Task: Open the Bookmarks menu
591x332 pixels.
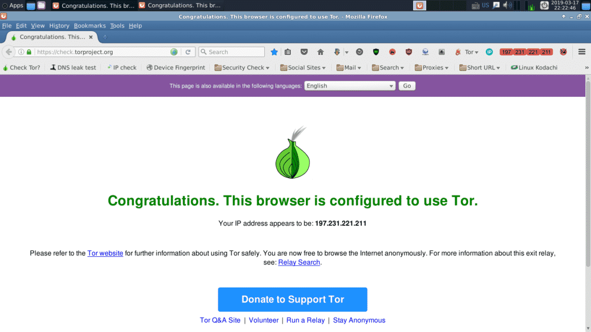Action: [90, 25]
